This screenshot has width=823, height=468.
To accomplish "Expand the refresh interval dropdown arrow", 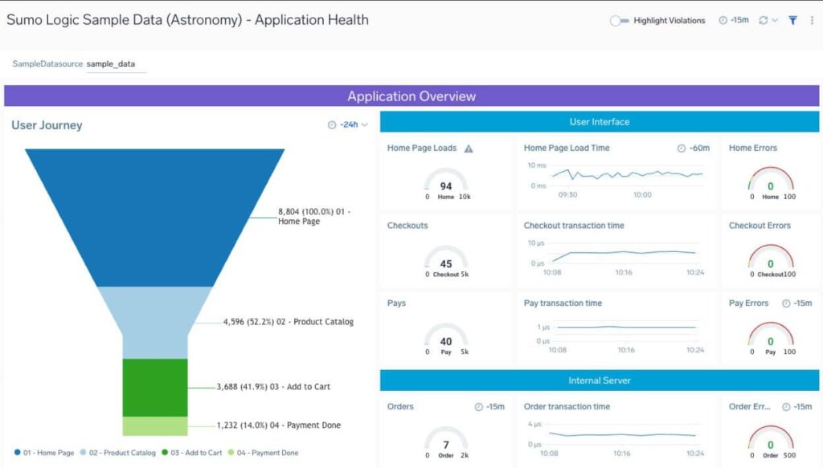I will [776, 21].
